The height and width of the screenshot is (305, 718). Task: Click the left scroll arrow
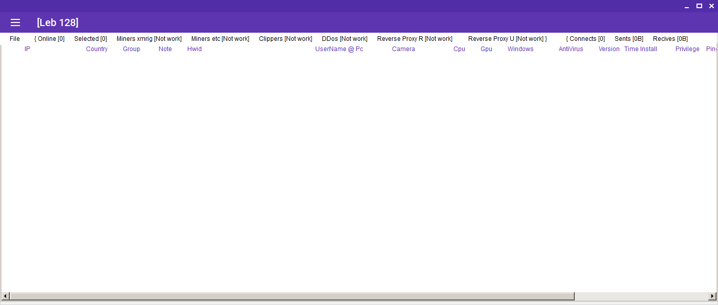5,296
